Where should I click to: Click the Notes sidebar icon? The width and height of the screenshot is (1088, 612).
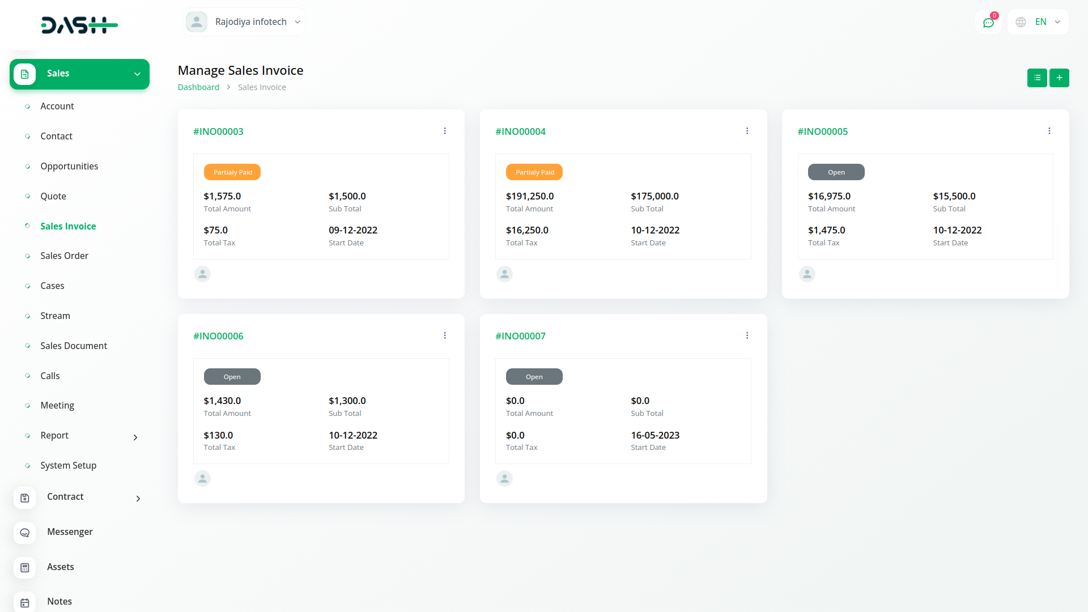coord(25,602)
